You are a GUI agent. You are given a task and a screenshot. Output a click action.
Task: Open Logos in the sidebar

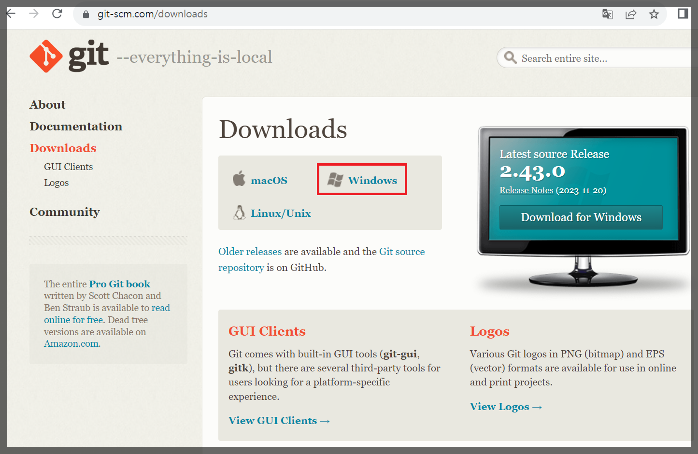click(56, 183)
